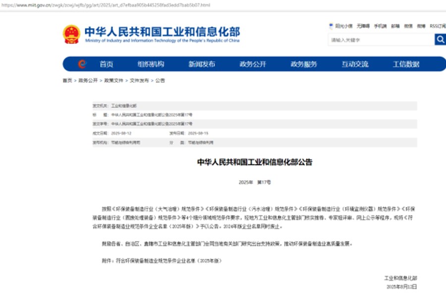Click the closing date 2025年8月12日
Screen dimensions: 446x297
click(402, 287)
